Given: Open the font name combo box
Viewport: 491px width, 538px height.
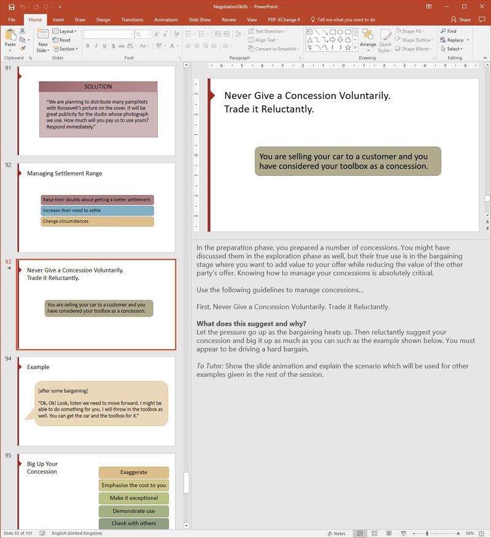Looking at the screenshot, I should click(108, 34).
